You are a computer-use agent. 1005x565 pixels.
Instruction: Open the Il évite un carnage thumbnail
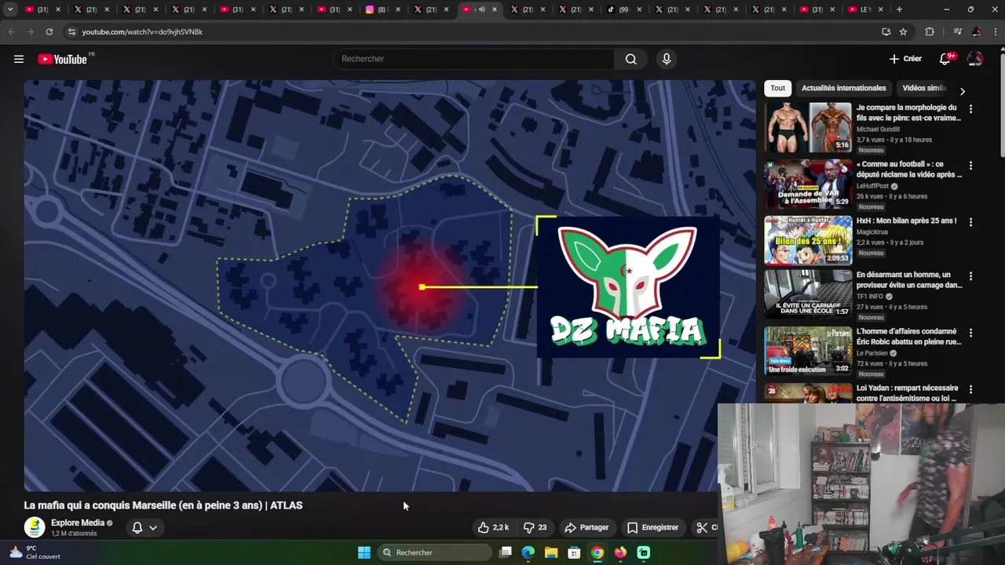click(808, 294)
